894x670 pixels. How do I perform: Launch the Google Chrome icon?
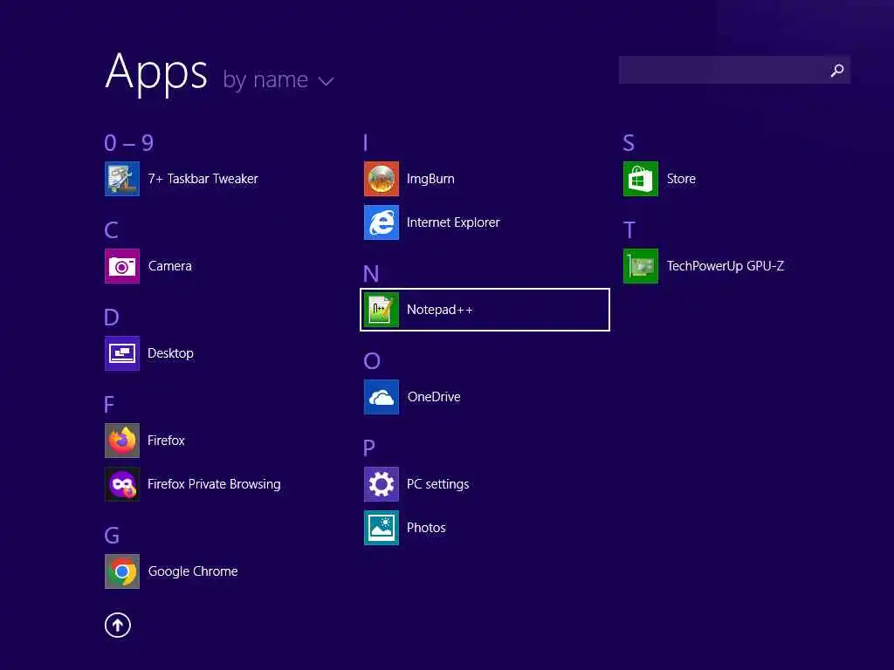tap(122, 571)
